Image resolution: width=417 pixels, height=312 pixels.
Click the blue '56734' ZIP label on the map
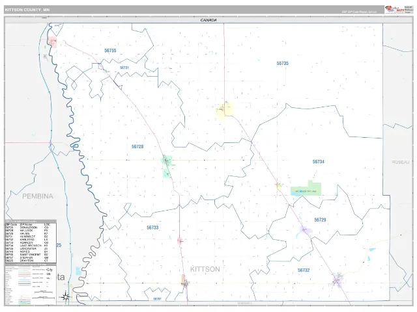319,162
